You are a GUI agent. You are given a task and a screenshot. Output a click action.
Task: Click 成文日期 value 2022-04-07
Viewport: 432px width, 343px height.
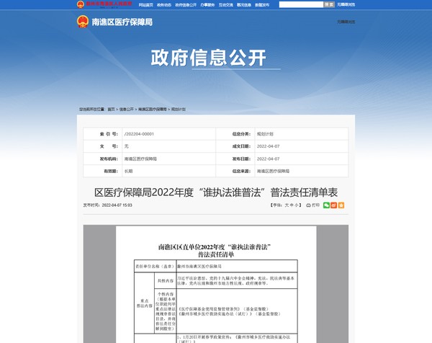(x=268, y=146)
